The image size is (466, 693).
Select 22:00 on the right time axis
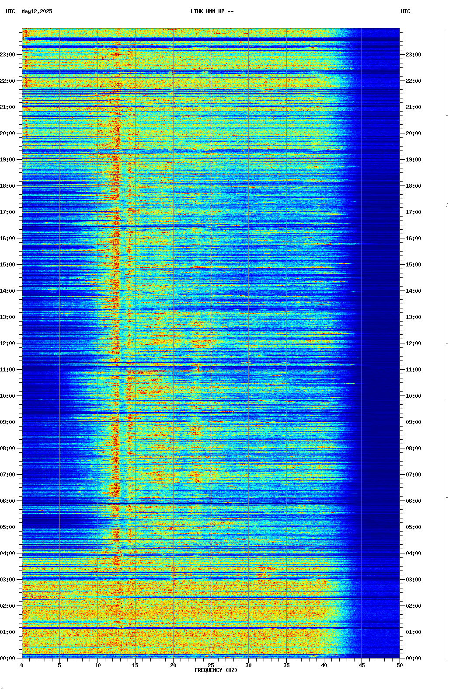point(414,81)
